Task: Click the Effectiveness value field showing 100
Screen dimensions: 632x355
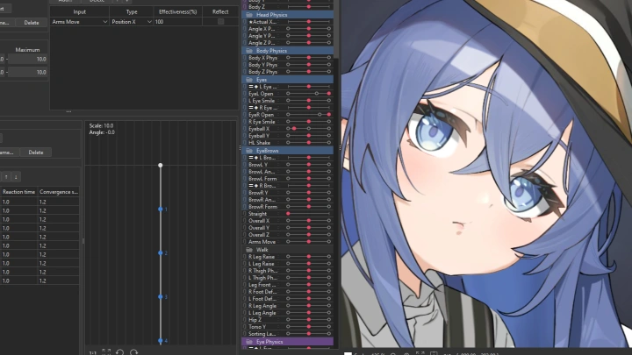Action: click(177, 22)
